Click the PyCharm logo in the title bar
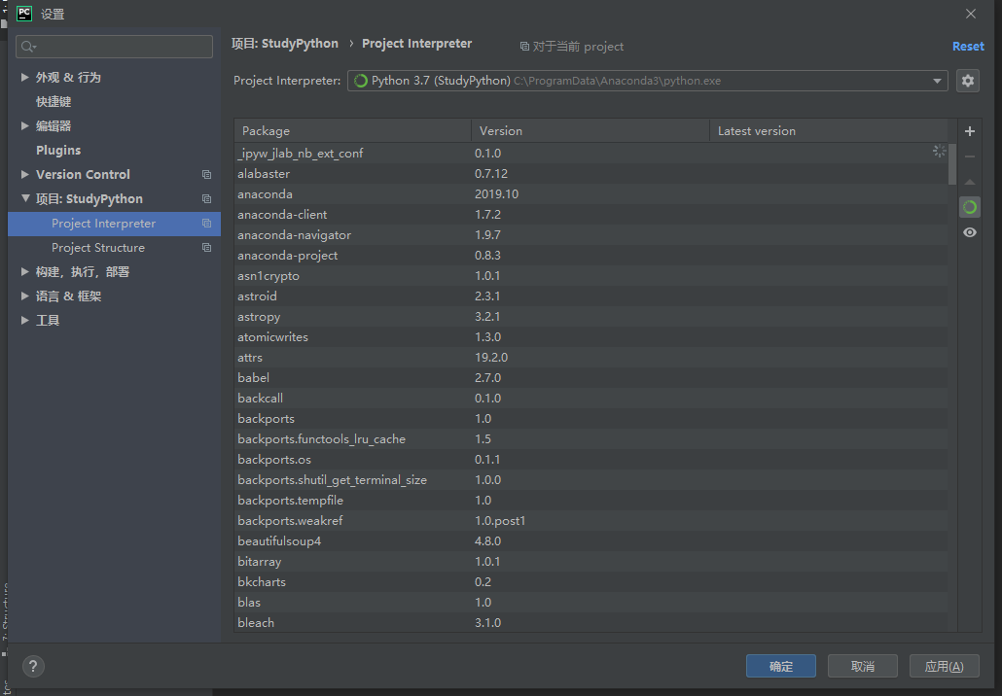Image resolution: width=1002 pixels, height=696 pixels. point(23,14)
